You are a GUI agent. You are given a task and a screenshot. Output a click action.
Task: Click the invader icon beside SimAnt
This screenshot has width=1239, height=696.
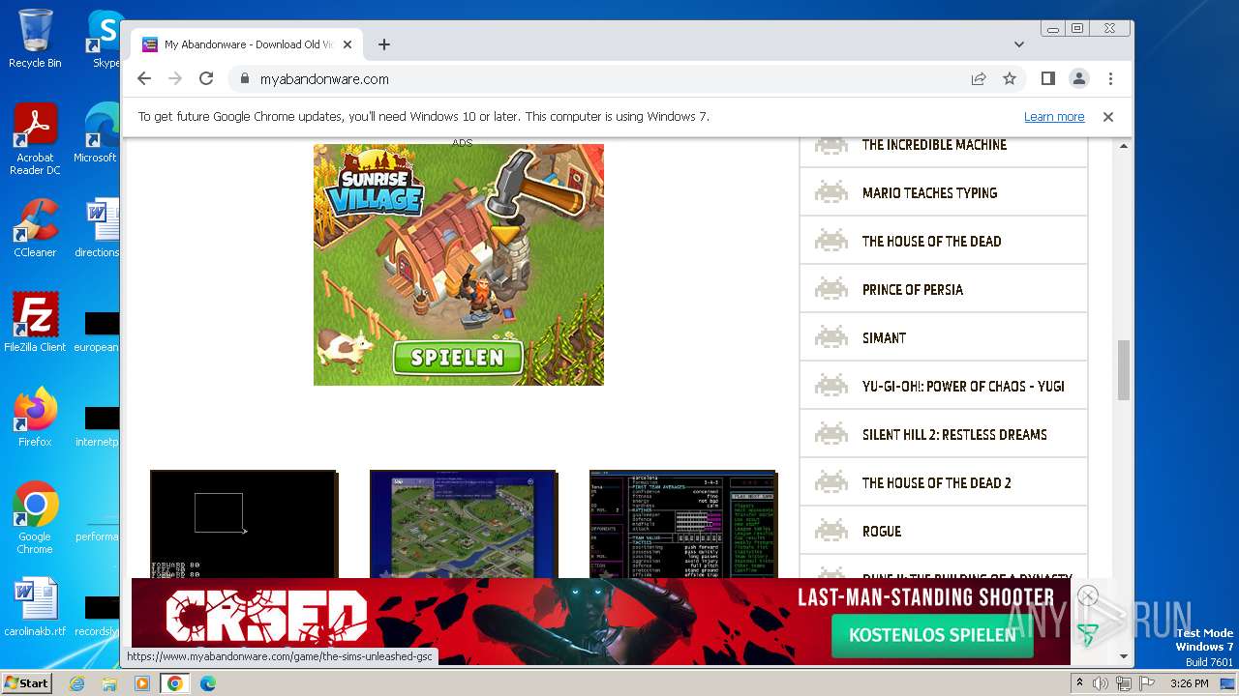(x=831, y=337)
